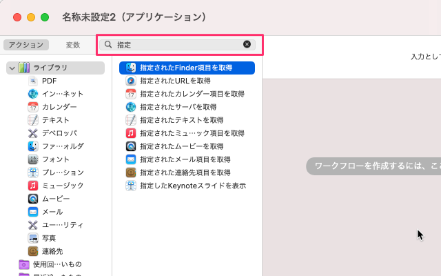Choose the 写真 photos category icon
This screenshot has height=276, width=441.
pos(33,238)
